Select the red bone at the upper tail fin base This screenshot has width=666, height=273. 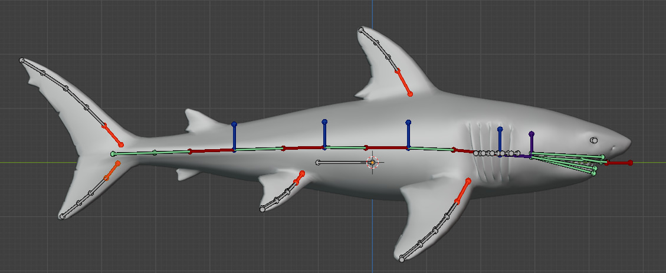click(x=113, y=135)
